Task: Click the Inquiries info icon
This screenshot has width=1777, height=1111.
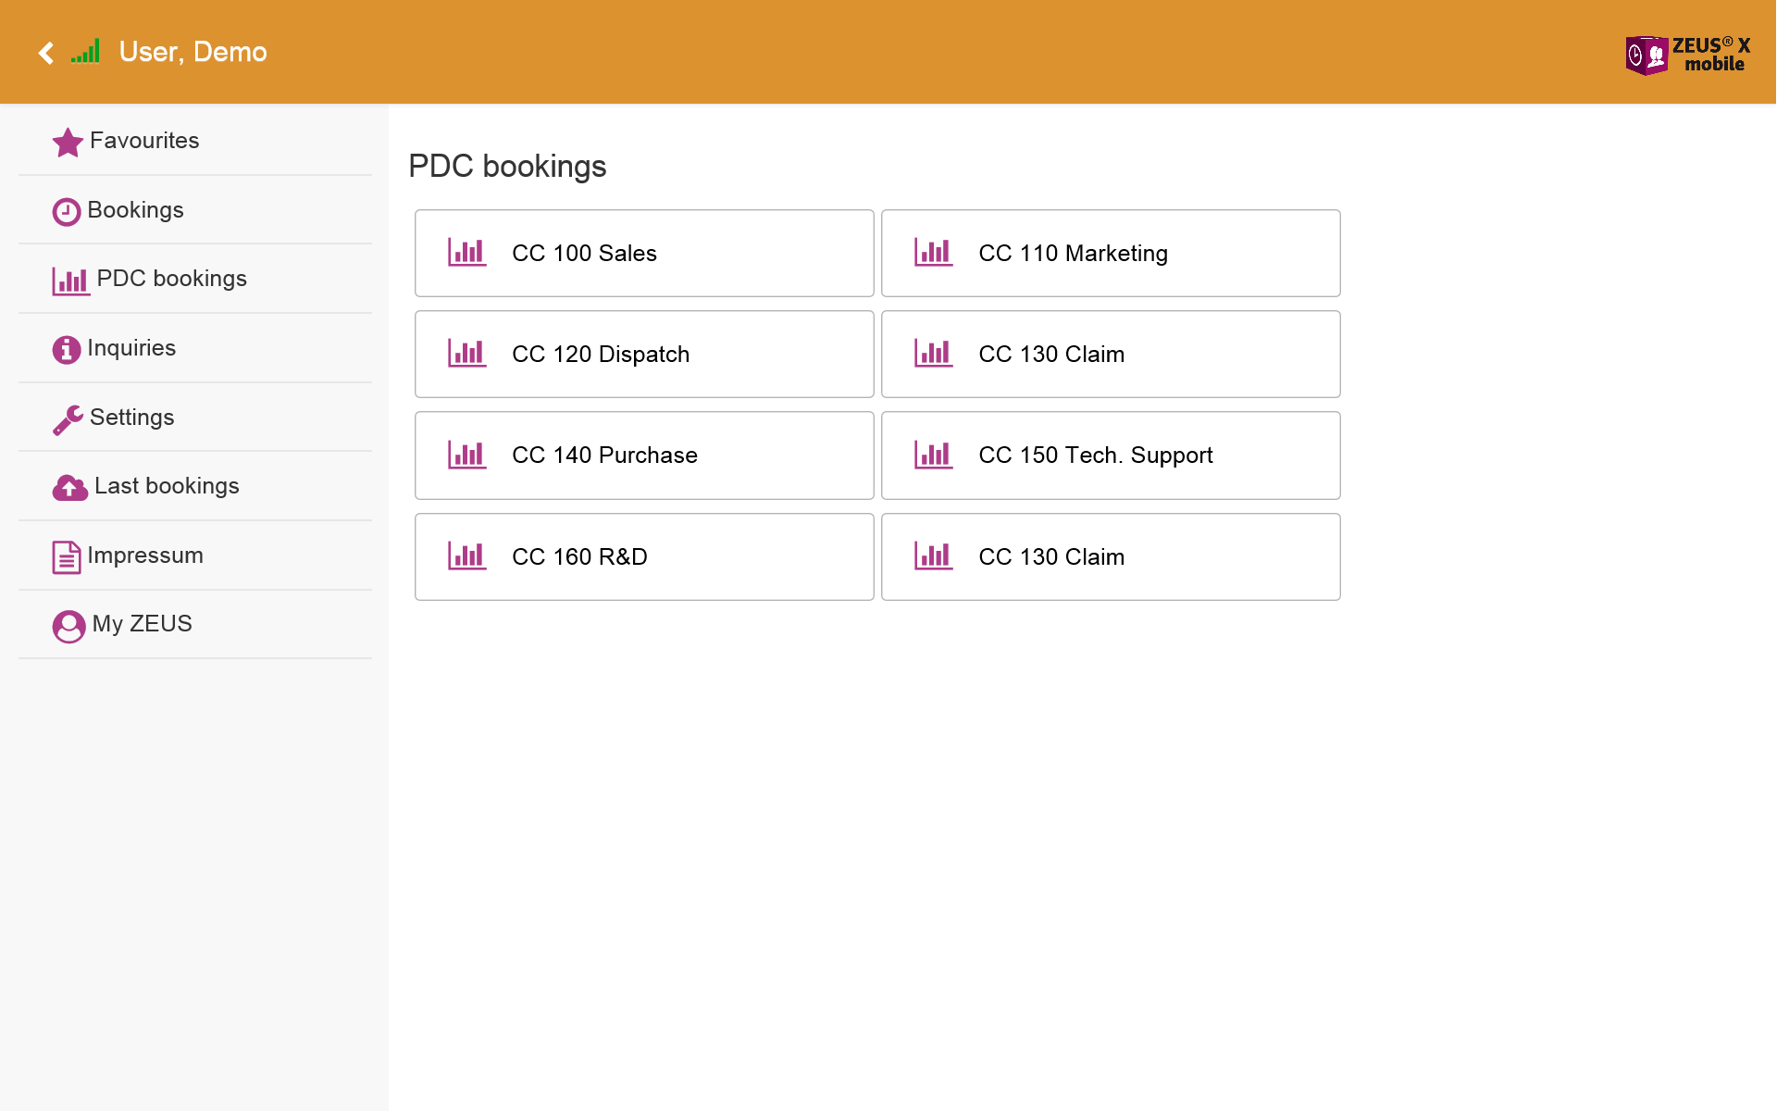Action: coord(66,349)
